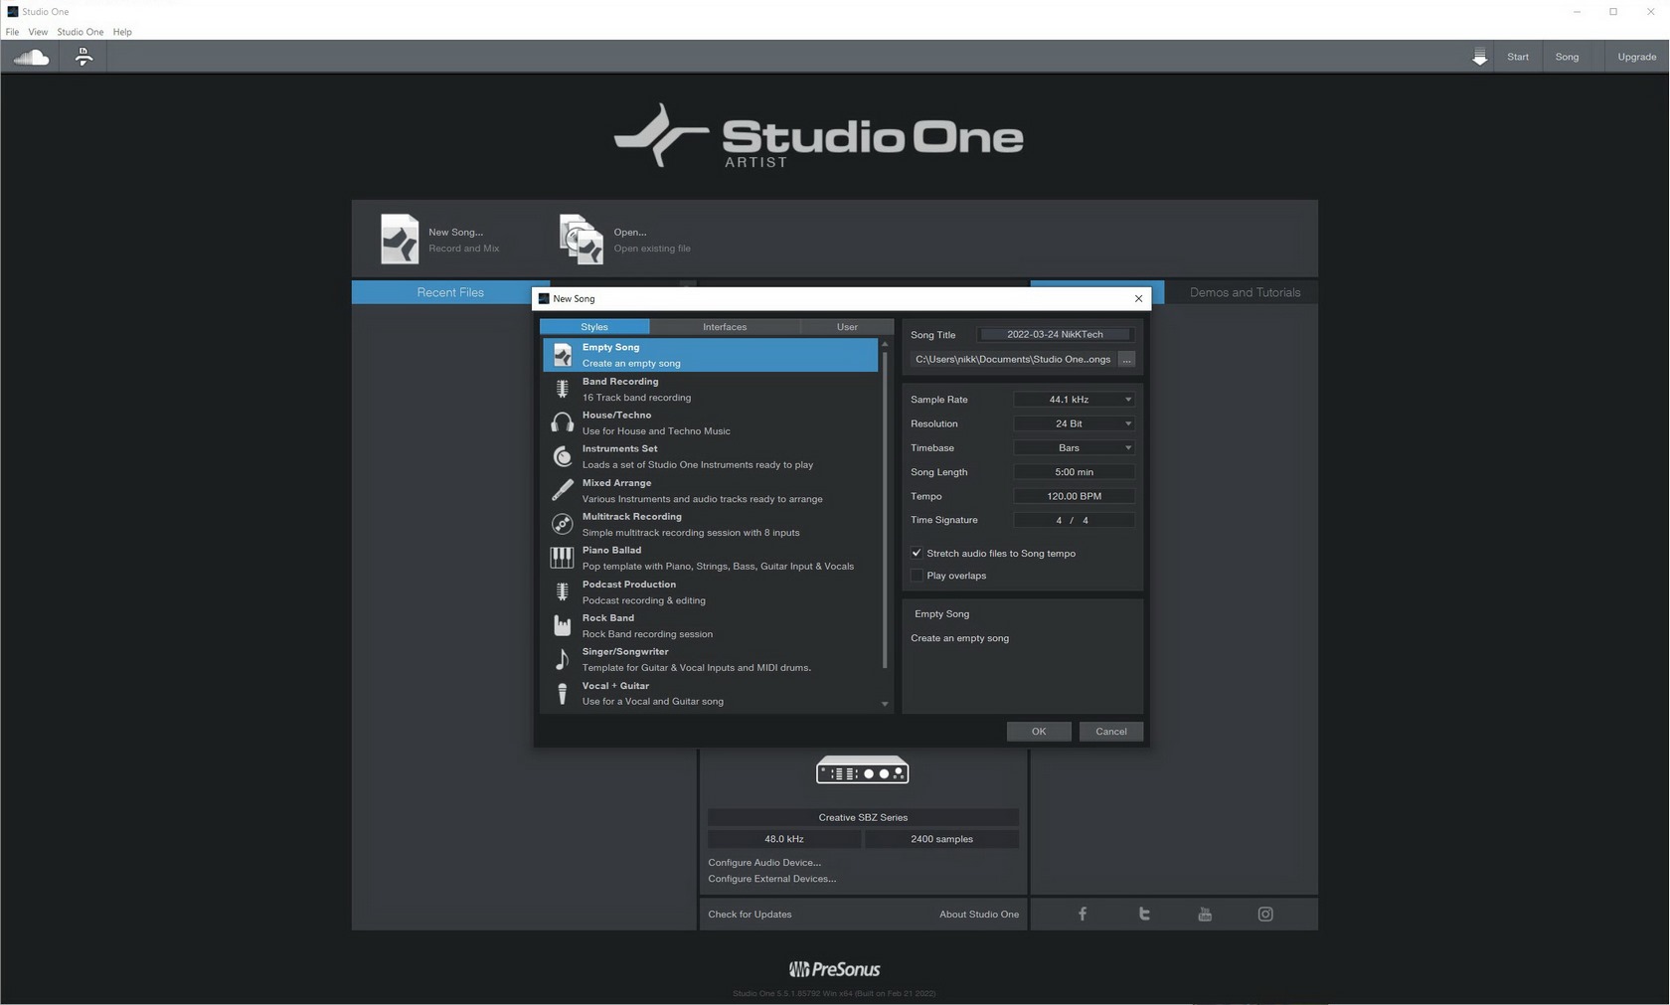Image resolution: width=1670 pixels, height=1005 pixels.
Task: Switch to the Interfaces tab
Action: (x=725, y=326)
